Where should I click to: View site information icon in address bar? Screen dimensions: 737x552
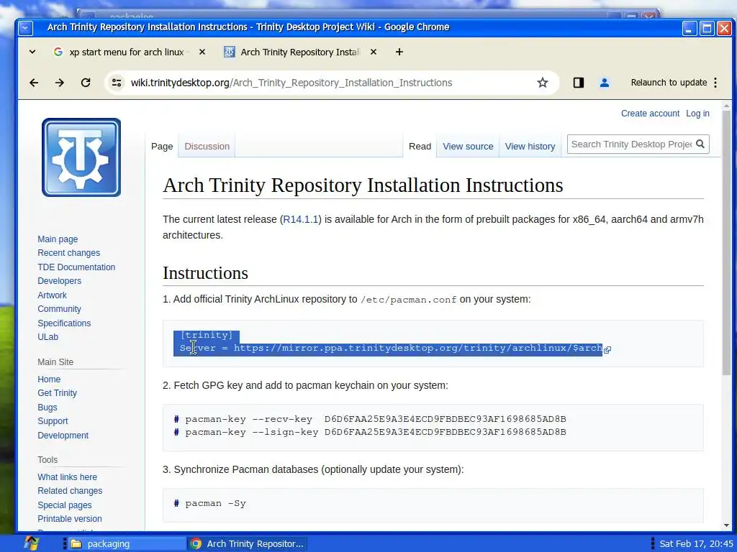[x=117, y=83]
